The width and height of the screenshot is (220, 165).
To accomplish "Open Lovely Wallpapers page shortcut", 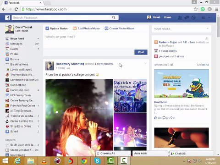I will tap(21, 70).
